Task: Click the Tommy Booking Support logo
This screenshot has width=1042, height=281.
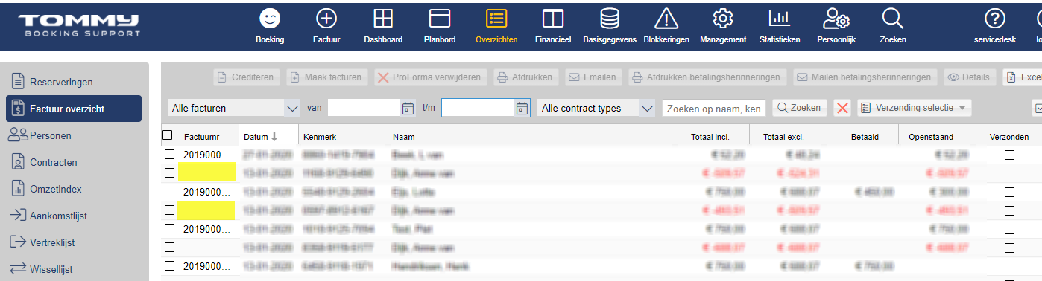Action: (80, 25)
